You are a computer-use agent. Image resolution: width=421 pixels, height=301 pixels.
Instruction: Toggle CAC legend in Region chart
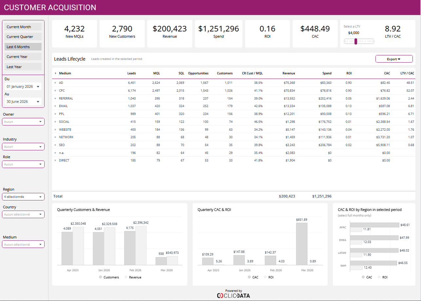pos(367,277)
